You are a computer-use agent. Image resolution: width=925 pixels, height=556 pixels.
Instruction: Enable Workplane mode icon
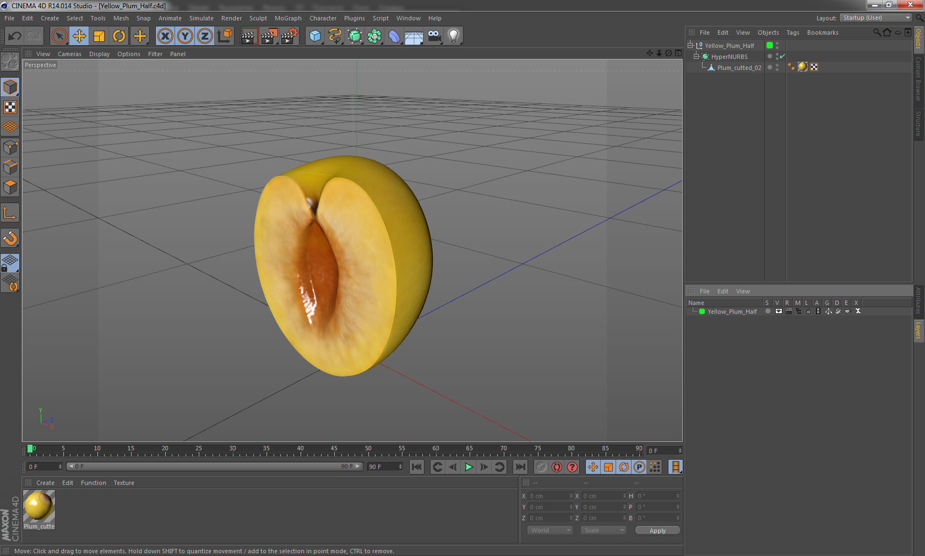(10, 127)
